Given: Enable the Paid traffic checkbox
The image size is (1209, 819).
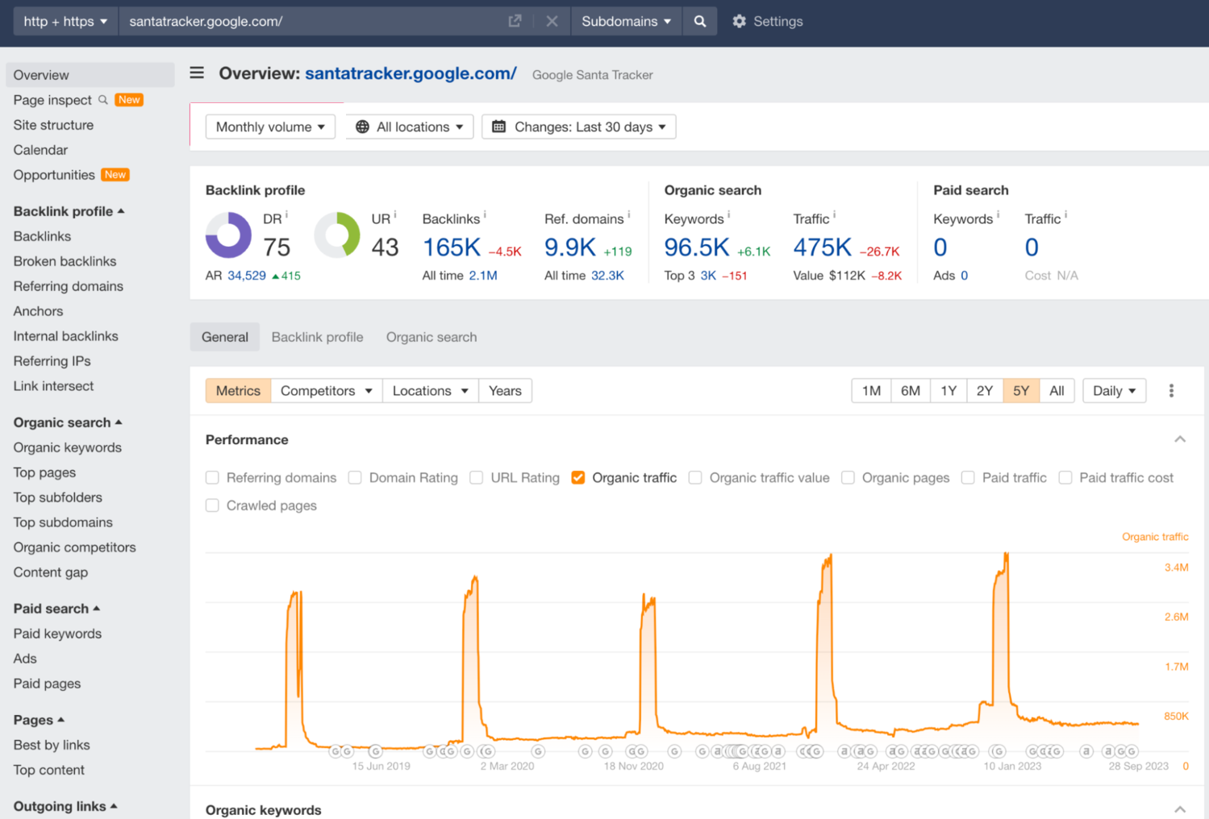Looking at the screenshot, I should (968, 478).
